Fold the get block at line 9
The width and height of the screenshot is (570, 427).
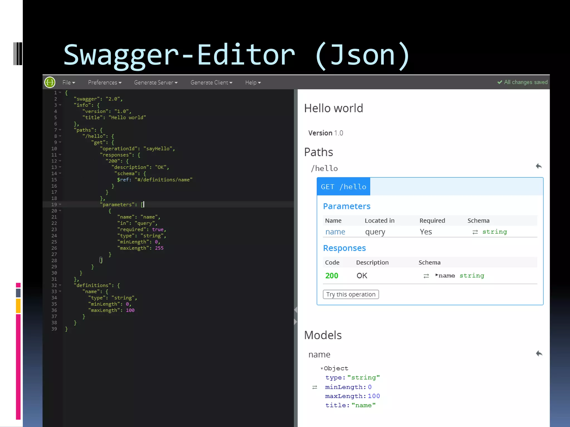[60, 142]
